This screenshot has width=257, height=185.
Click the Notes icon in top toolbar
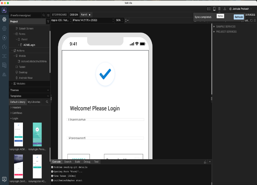219,9
